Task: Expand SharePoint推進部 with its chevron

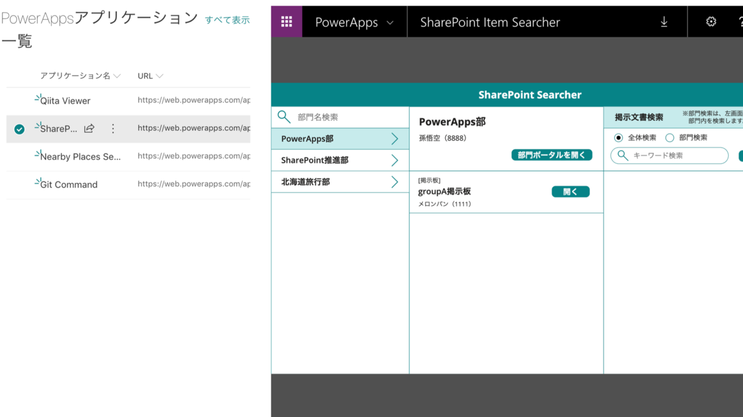Action: (x=394, y=160)
